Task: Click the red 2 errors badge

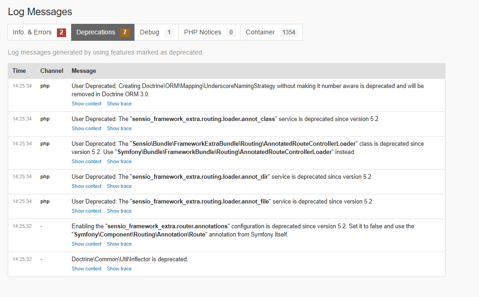Action: click(61, 33)
